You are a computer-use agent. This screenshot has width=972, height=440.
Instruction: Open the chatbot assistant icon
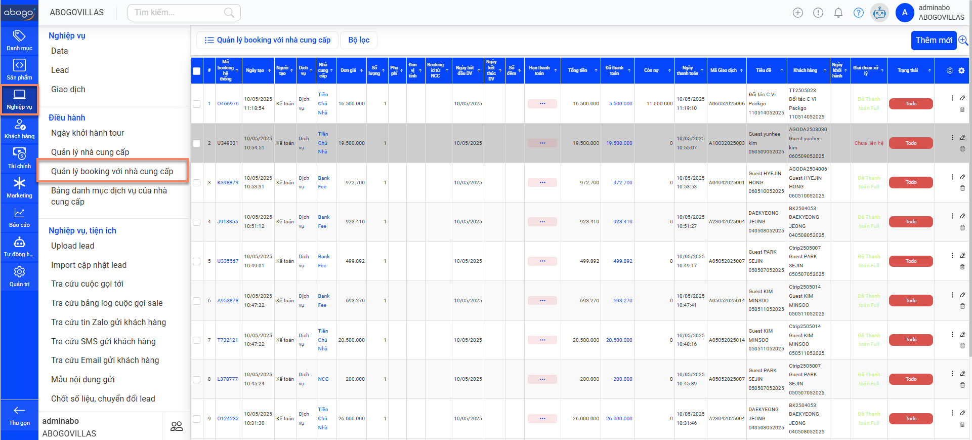click(x=879, y=13)
